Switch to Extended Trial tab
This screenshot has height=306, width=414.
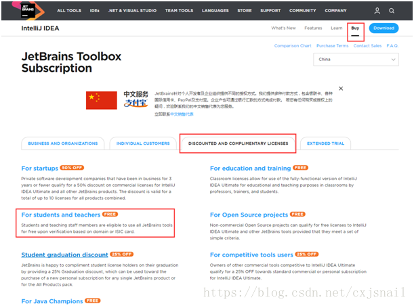point(325,144)
